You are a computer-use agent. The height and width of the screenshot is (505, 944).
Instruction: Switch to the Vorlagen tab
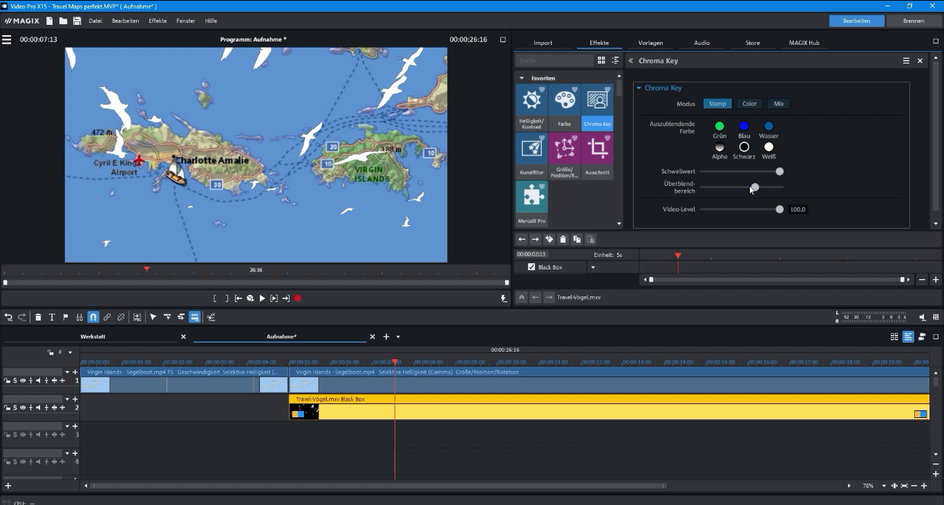650,42
